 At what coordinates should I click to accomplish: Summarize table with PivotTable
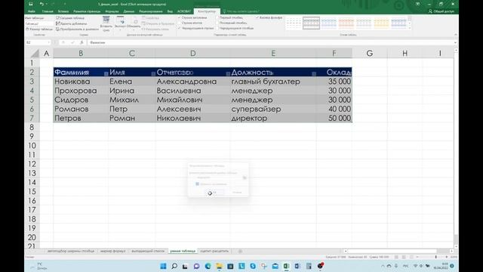pyautogui.click(x=70, y=18)
